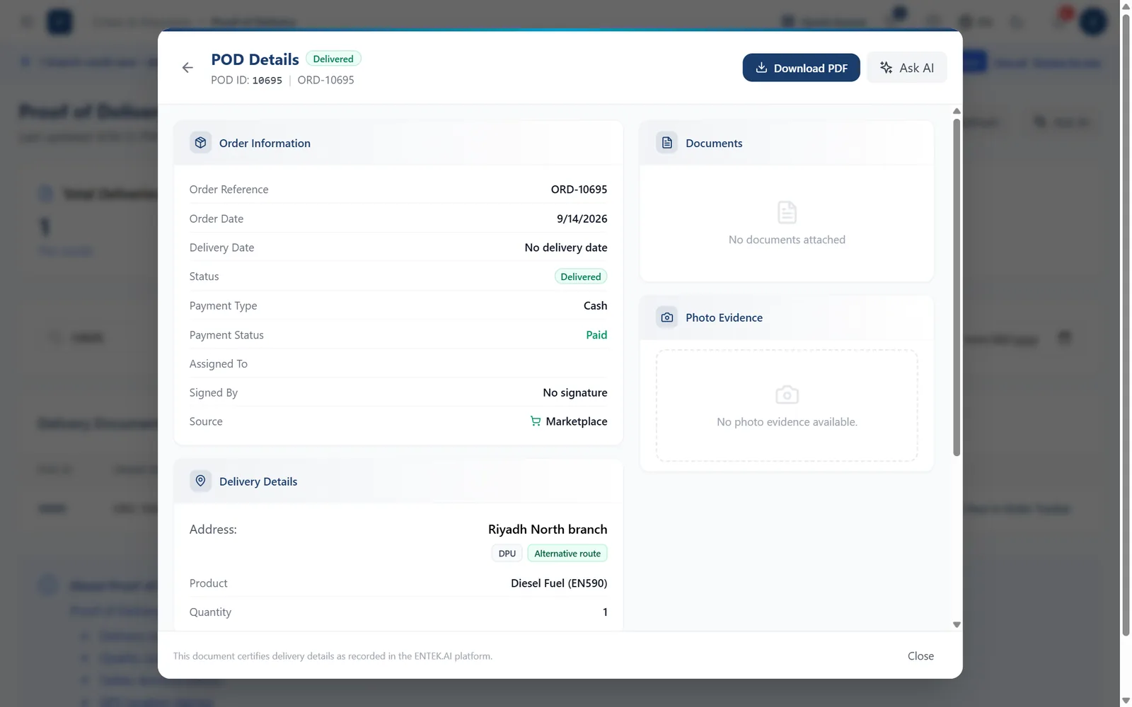Screen dimensions: 1132x707
Task: Click the Riyadh North branch address
Action: point(548,530)
